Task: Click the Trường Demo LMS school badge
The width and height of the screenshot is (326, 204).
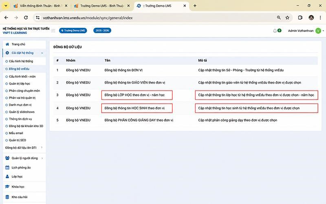Action: pyautogui.click(x=73, y=31)
